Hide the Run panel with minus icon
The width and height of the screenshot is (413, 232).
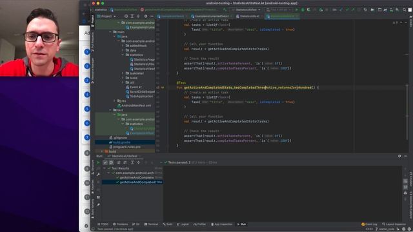click(x=406, y=156)
